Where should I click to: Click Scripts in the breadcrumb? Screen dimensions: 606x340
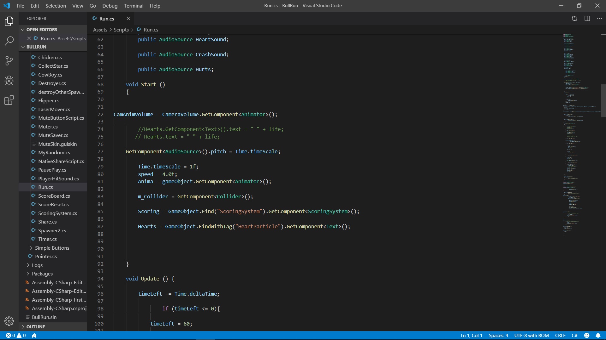(x=121, y=30)
